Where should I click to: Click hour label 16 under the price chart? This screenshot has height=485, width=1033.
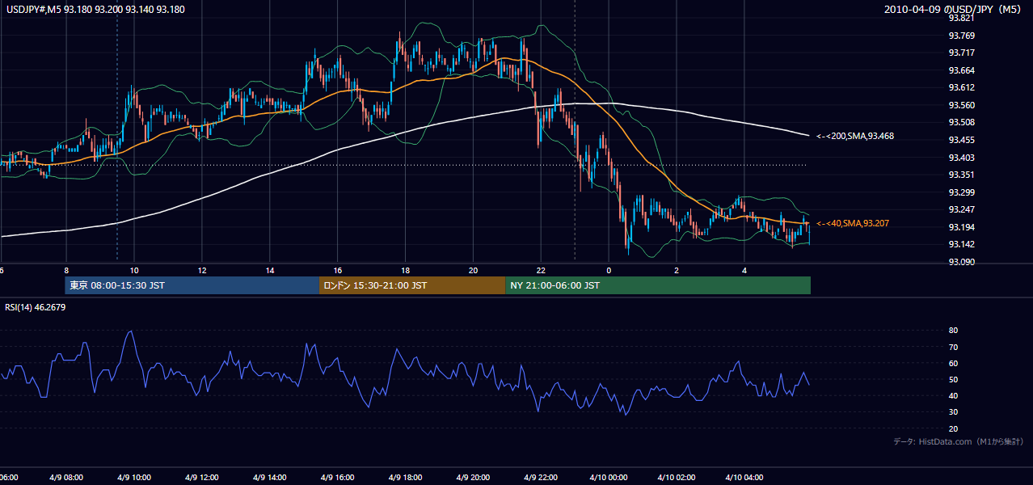click(x=338, y=271)
